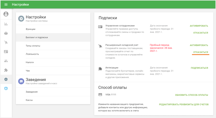Click the Настройки title in green header
216x118 pixels.
point(21,5)
